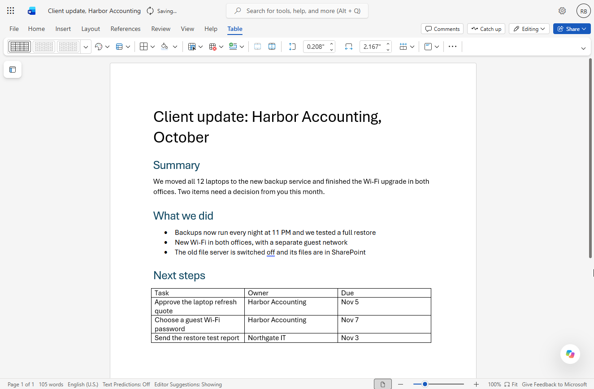Open the settings gear
Viewport: 594px width, 389px height.
click(562, 11)
